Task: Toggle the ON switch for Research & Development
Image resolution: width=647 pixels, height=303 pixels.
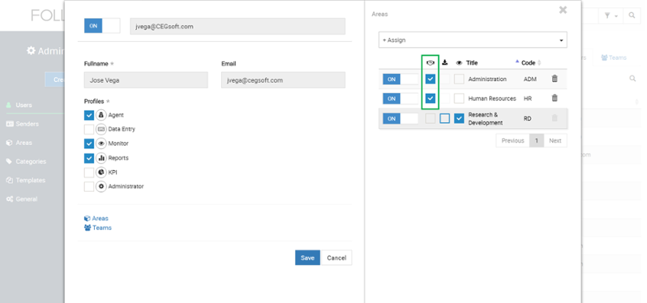Action: point(400,118)
